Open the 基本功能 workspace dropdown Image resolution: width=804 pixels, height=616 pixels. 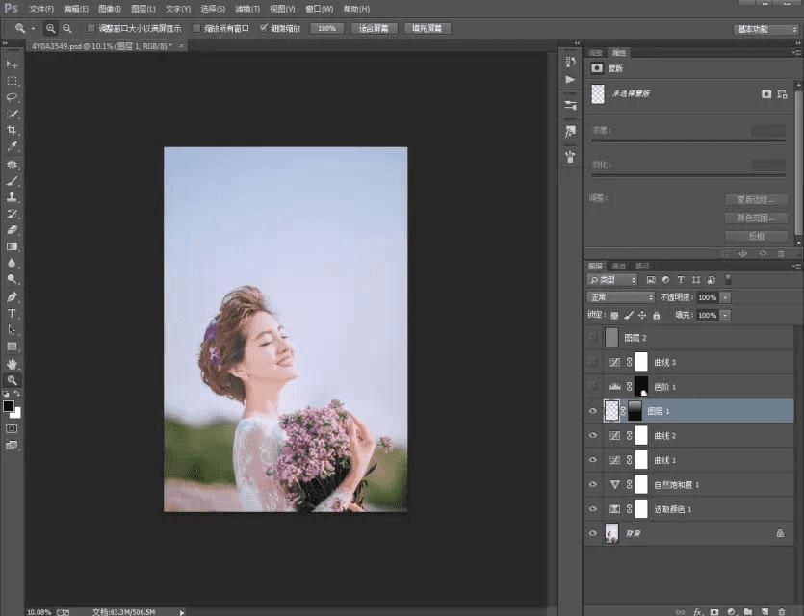coord(765,29)
